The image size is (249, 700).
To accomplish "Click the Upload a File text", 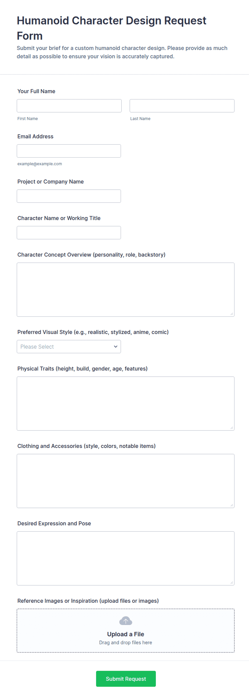I will pos(126,634).
